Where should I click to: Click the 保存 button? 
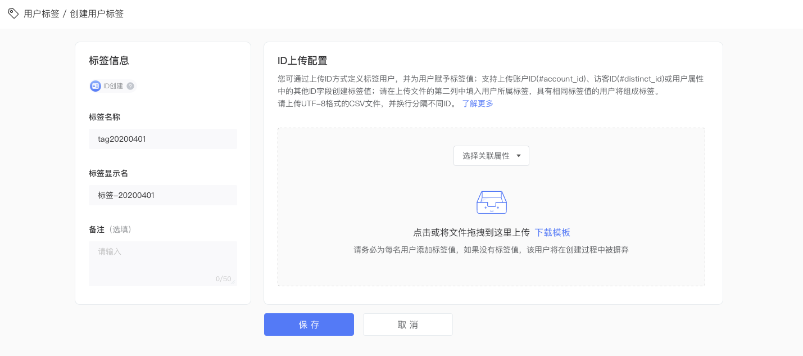[x=309, y=325]
